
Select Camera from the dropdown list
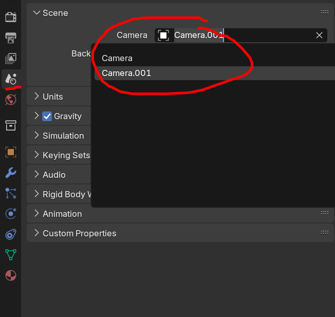pos(215,59)
